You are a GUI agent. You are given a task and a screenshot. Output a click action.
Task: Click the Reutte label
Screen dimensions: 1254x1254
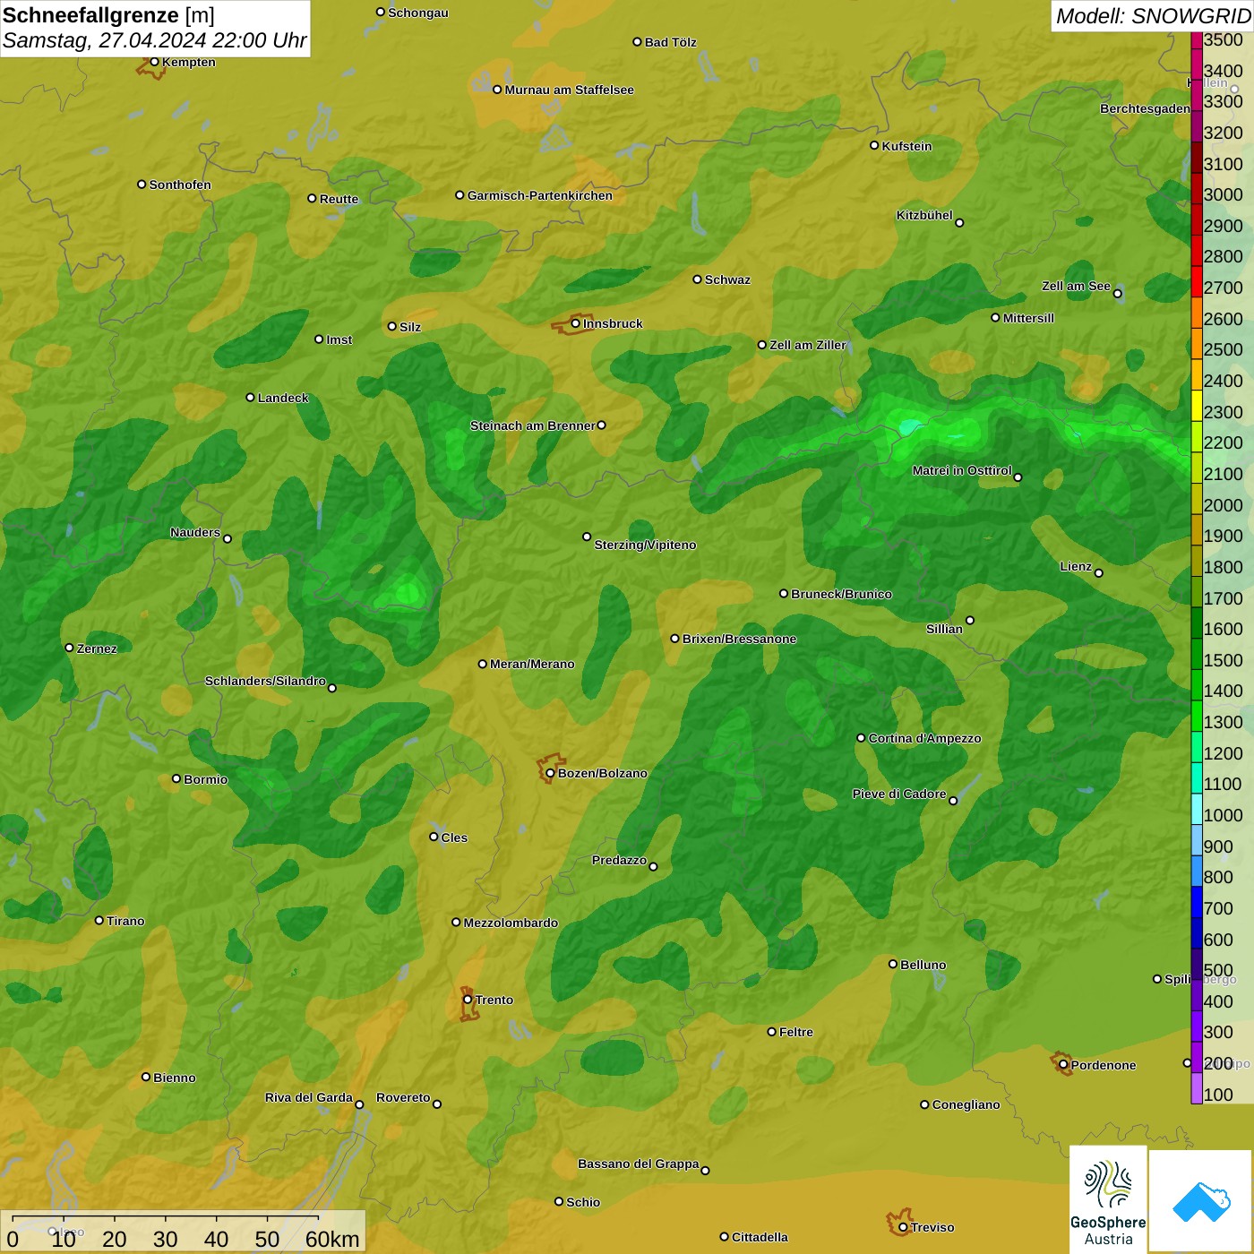[339, 199]
